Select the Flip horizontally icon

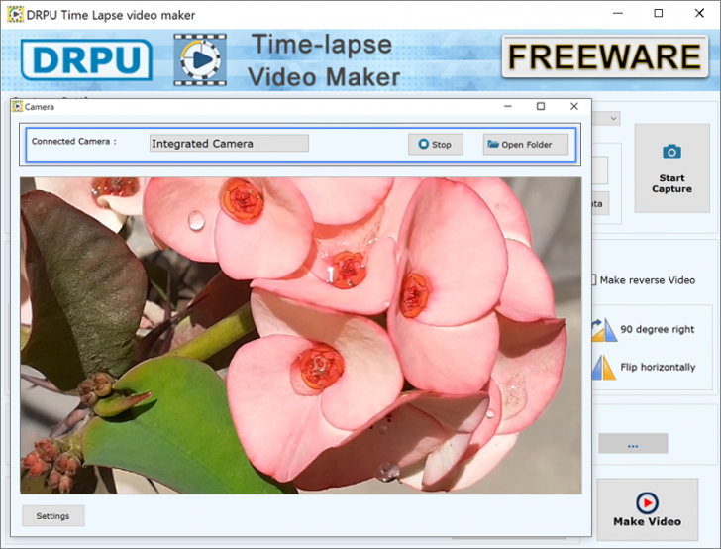pyautogui.click(x=604, y=368)
